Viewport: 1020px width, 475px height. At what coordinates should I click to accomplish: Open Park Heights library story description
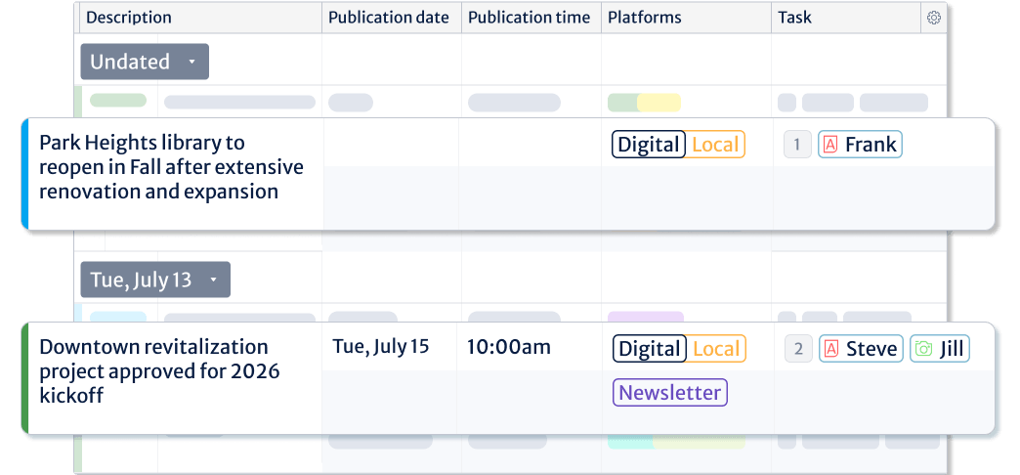tap(171, 167)
